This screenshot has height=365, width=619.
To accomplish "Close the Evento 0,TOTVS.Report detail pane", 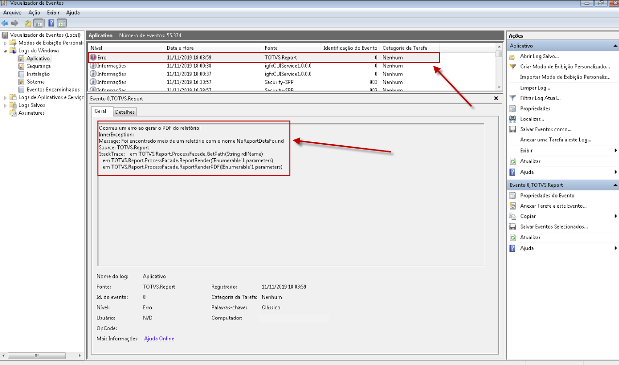I will [x=496, y=98].
